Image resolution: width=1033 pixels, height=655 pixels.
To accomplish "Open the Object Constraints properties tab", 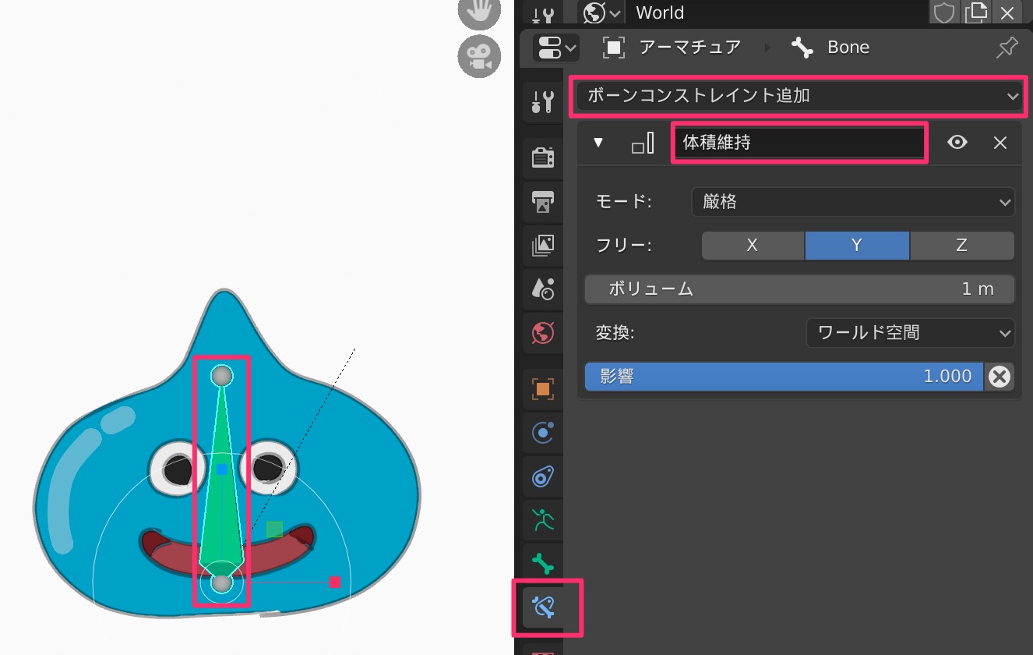I will [x=543, y=476].
